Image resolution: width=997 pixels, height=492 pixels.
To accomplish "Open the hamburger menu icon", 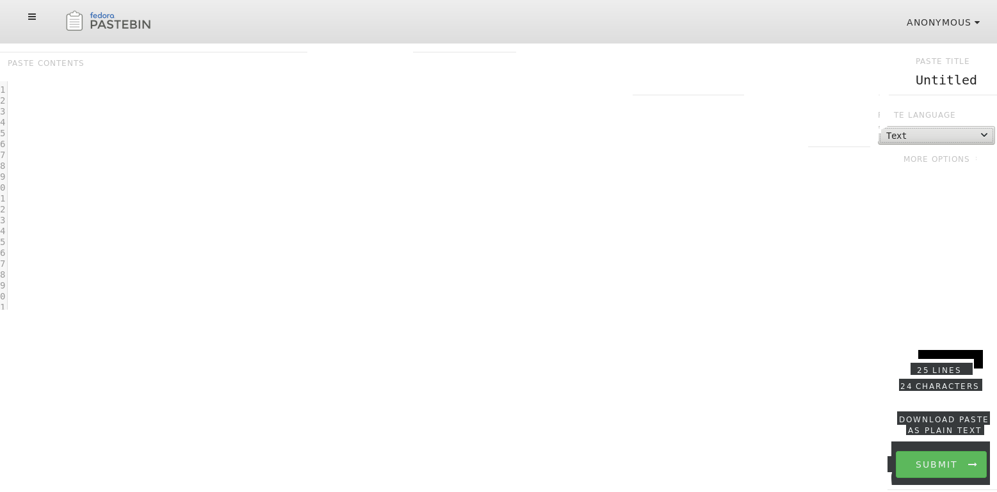I will pos(32,17).
